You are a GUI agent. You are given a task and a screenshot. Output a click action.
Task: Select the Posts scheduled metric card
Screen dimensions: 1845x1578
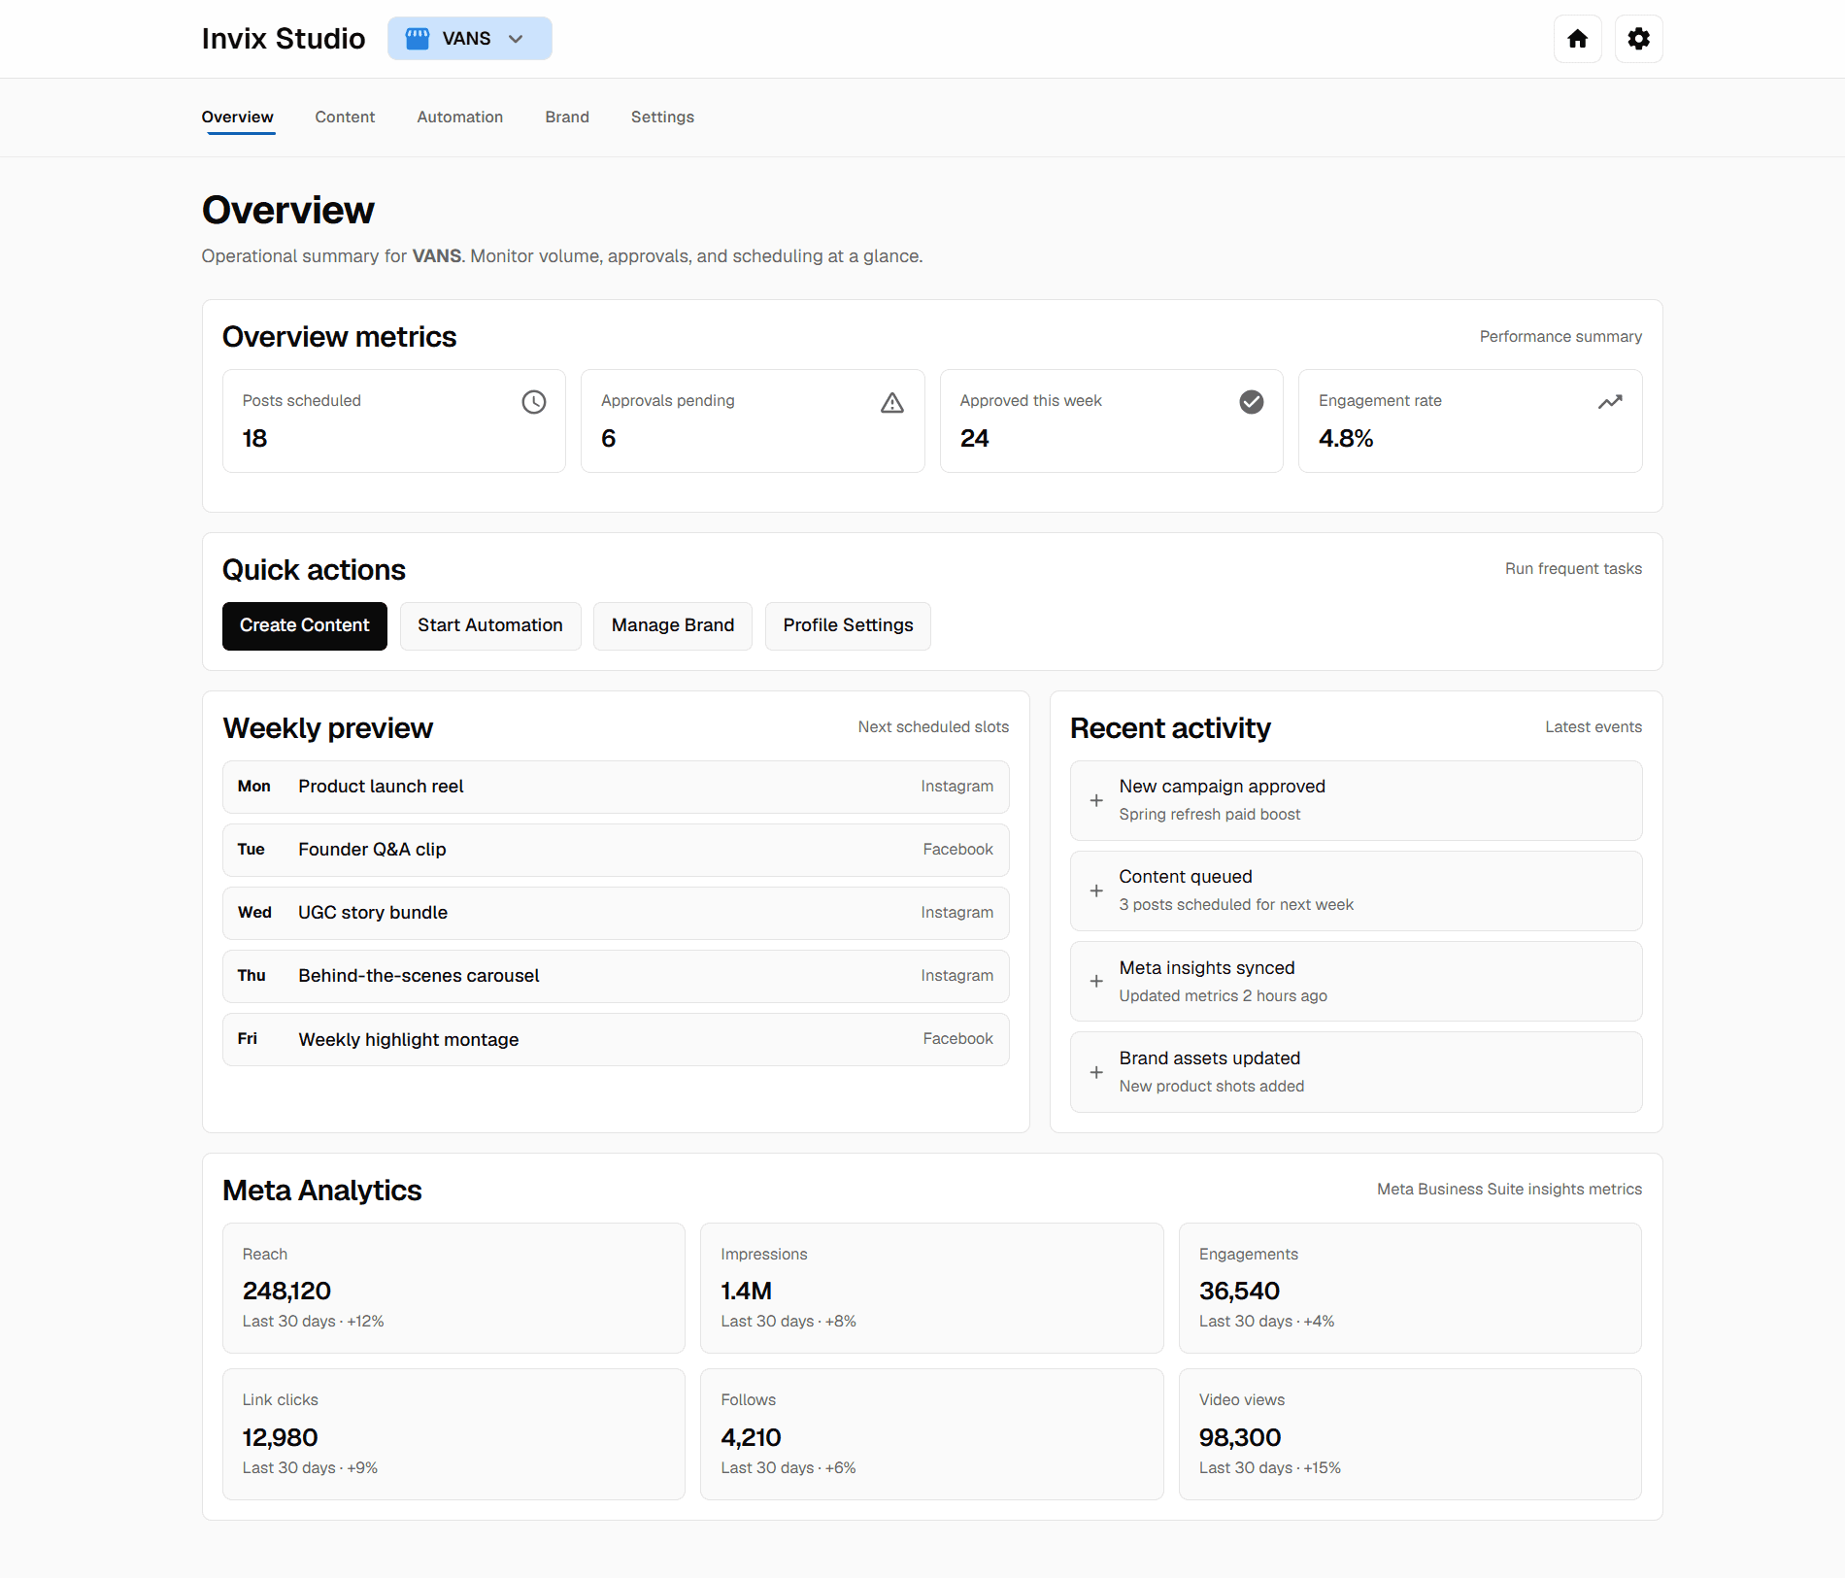[x=394, y=420]
